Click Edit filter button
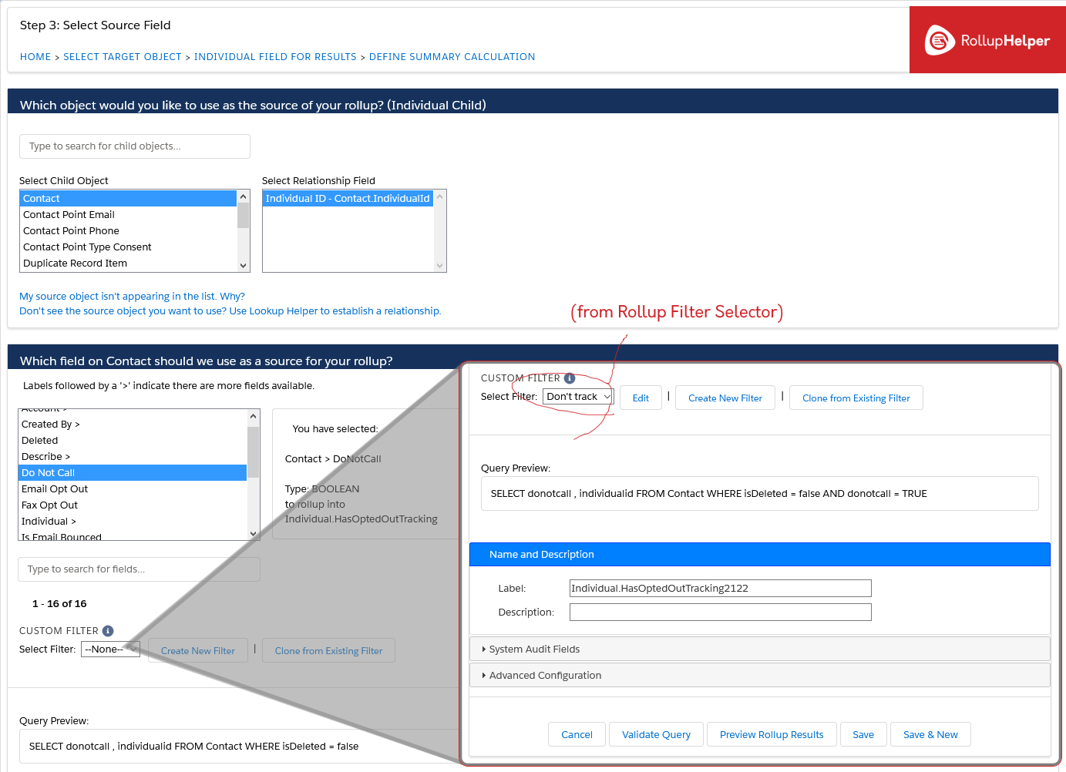This screenshot has width=1066, height=772. (x=641, y=398)
